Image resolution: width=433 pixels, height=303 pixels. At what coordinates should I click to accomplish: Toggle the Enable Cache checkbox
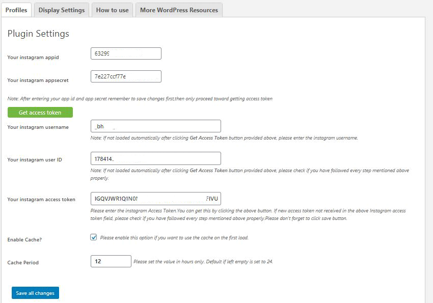click(x=94, y=237)
